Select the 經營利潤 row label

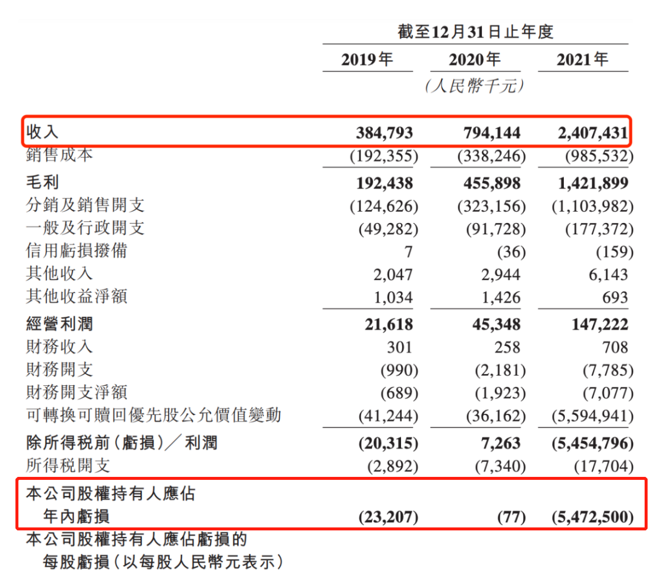[59, 325]
